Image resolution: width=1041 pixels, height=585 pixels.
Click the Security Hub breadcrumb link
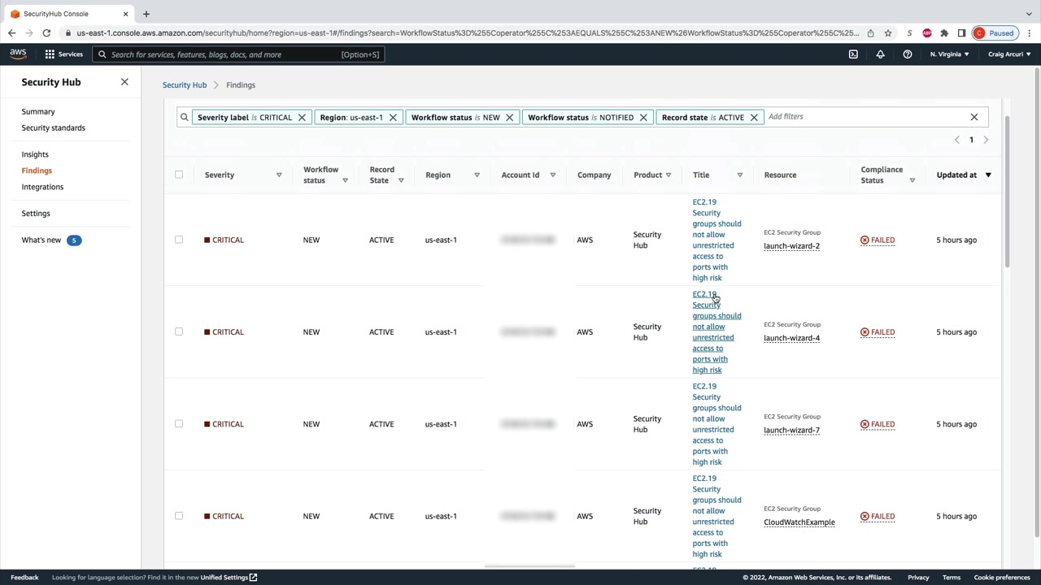(185, 85)
